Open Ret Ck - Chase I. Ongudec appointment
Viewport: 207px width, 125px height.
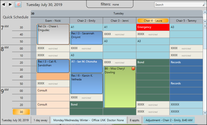pos(53,34)
